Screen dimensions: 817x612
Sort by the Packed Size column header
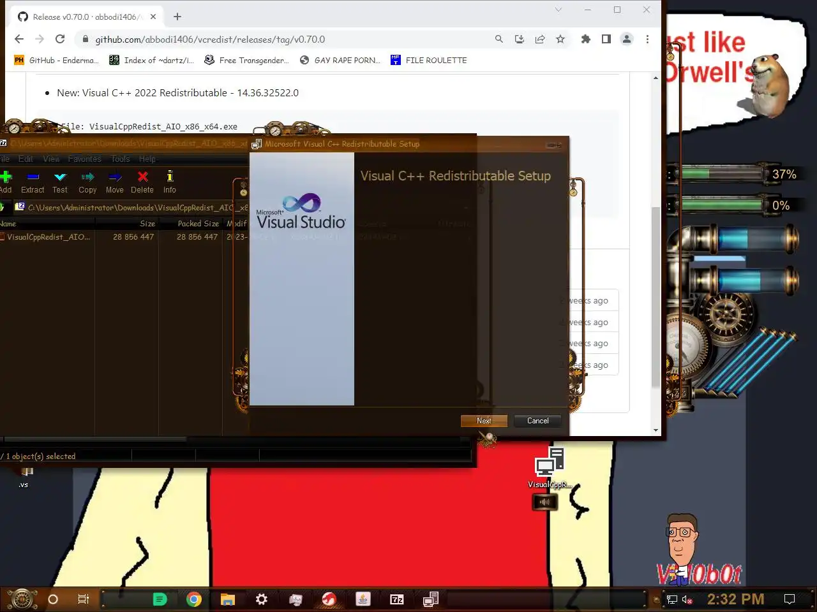pos(190,224)
